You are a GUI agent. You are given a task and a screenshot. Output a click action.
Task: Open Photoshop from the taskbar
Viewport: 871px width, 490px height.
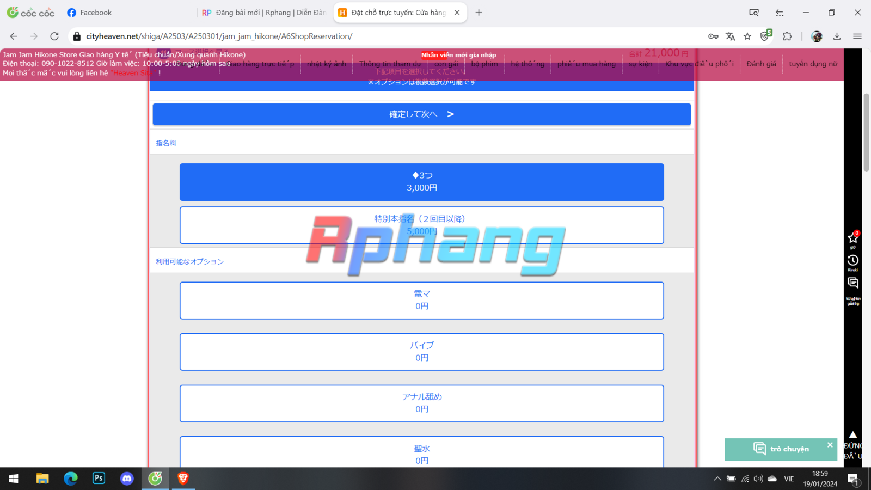pyautogui.click(x=99, y=479)
